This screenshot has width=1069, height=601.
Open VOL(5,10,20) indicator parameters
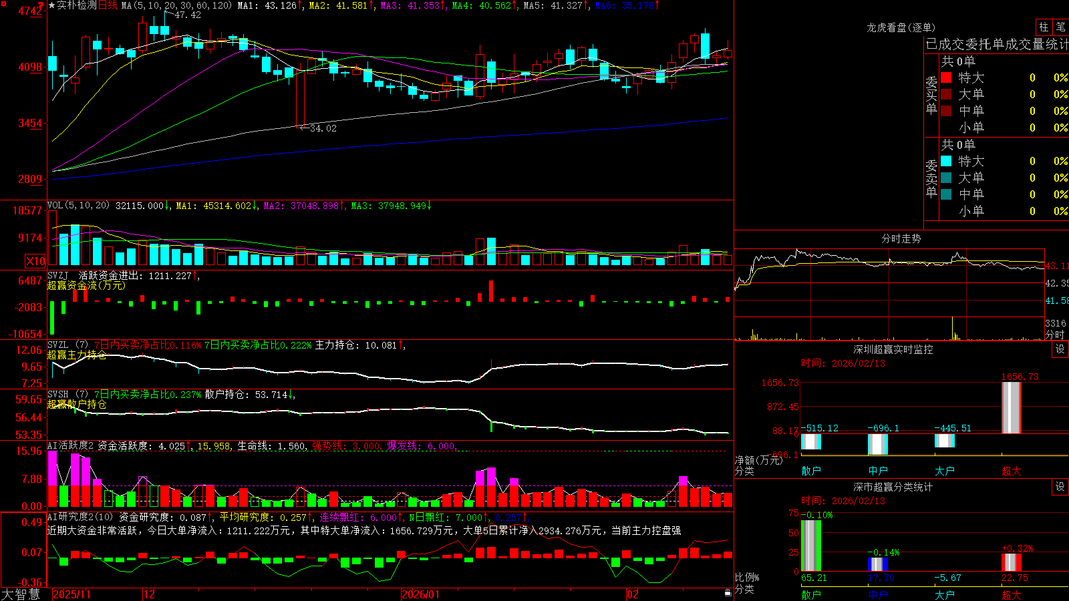click(x=78, y=206)
